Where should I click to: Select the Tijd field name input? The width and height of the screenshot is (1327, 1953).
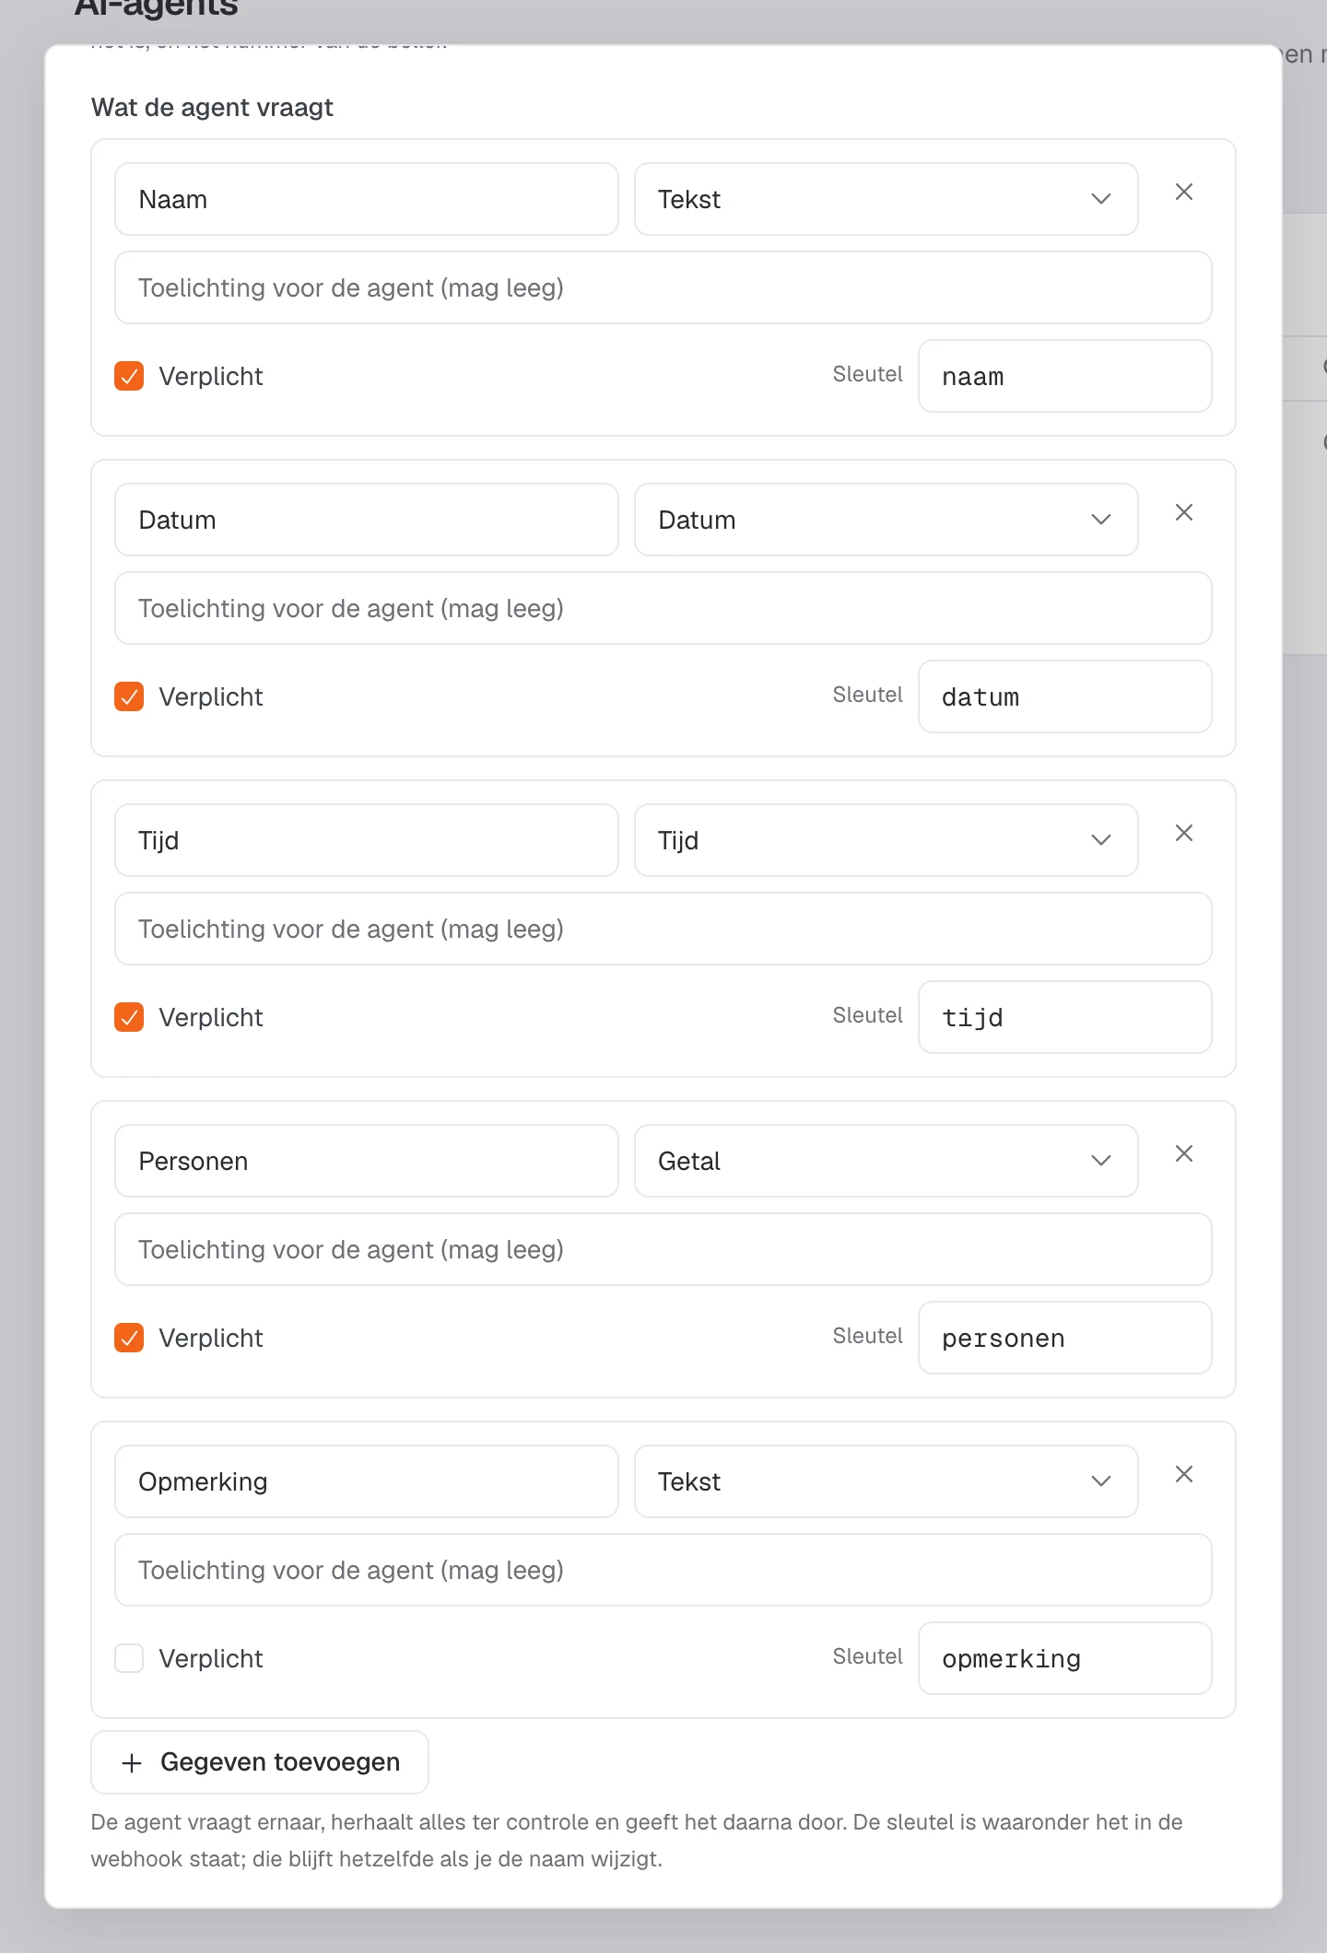coord(367,840)
